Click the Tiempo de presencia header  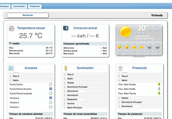pyautogui.click(x=139, y=114)
